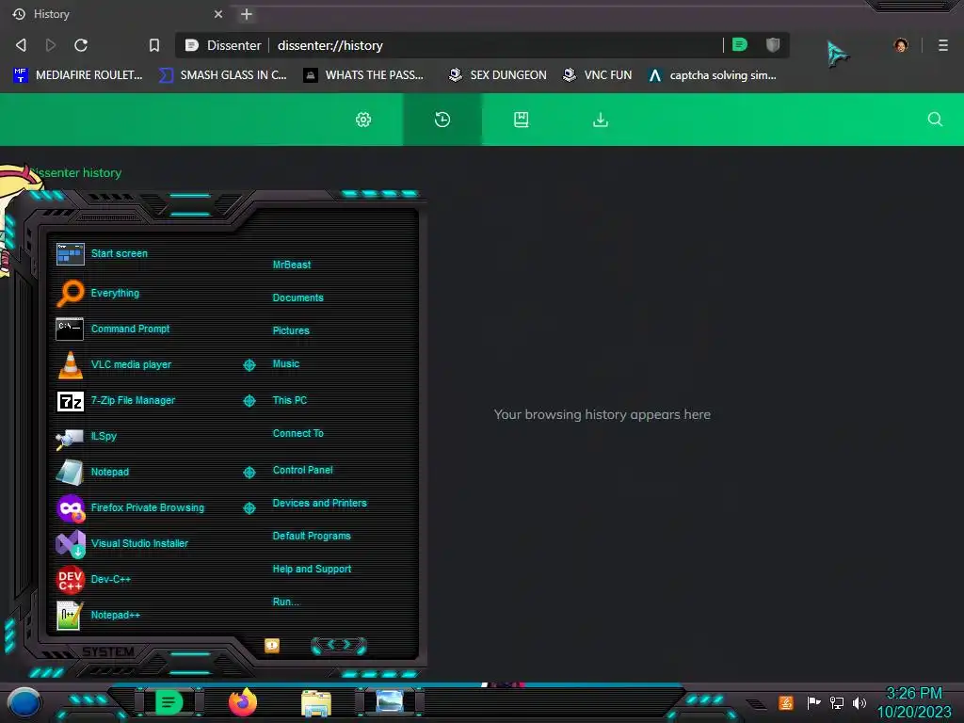Open a new browser tab with plus
Screen dimensions: 964x723
[x=246, y=14]
